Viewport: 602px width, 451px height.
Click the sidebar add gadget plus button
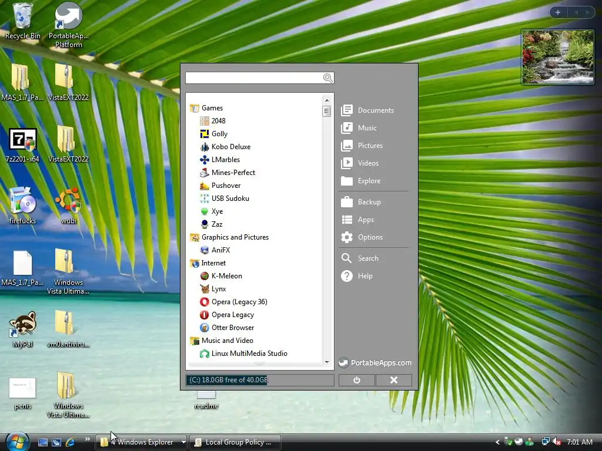point(558,12)
